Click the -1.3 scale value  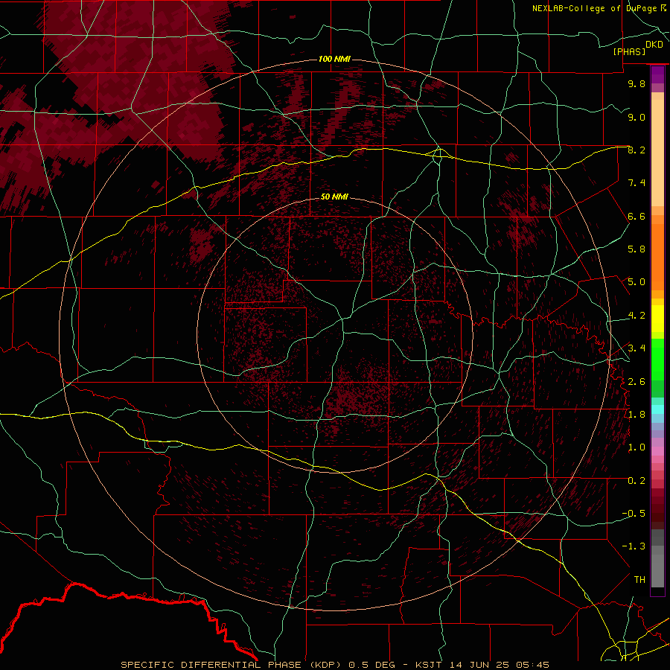click(x=634, y=546)
